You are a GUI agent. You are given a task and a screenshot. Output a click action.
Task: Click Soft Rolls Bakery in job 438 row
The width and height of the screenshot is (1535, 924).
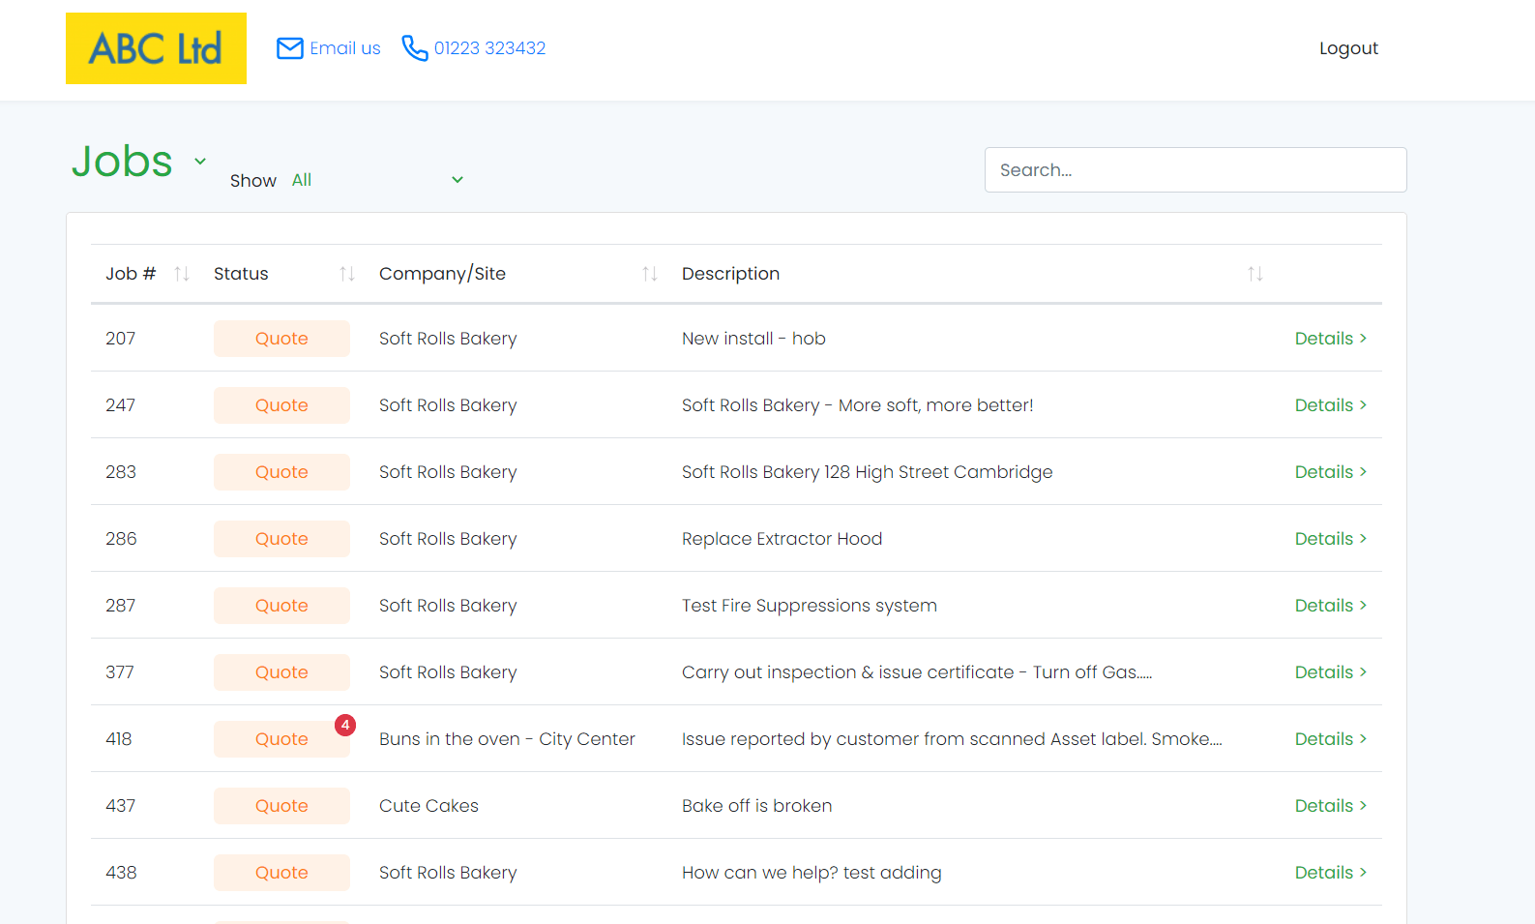click(448, 873)
